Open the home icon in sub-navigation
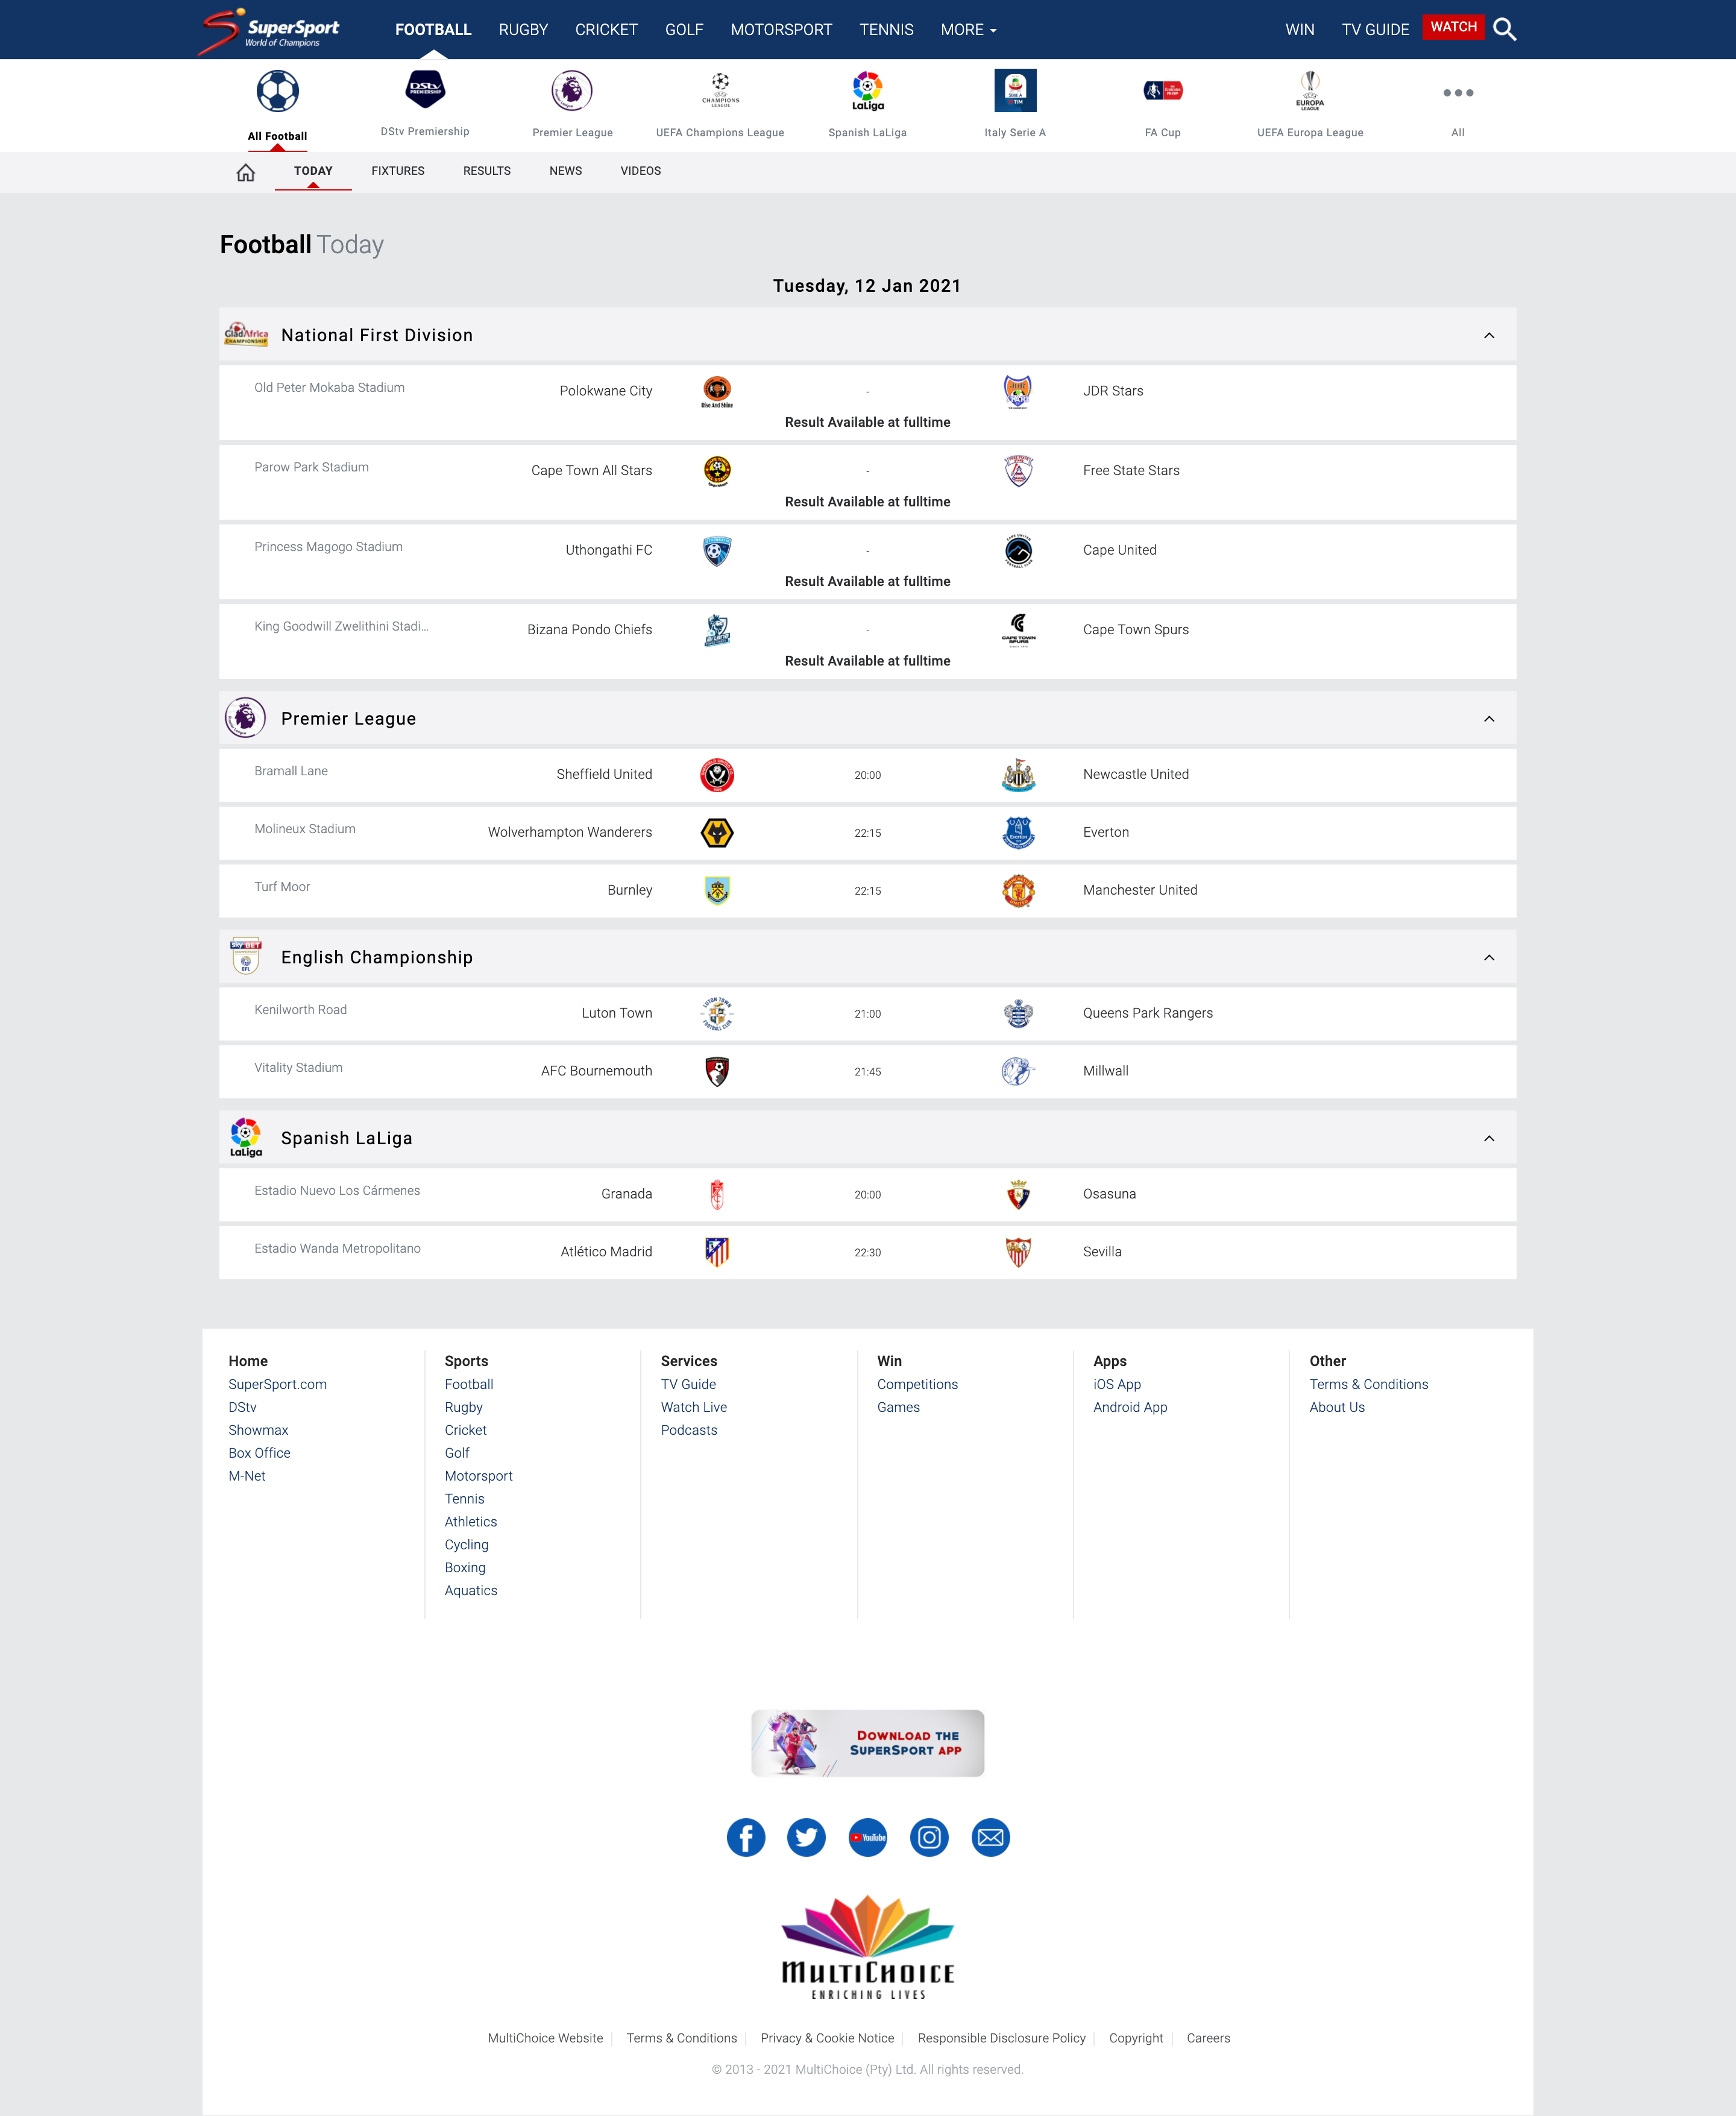The image size is (1736, 2116). 245,172
